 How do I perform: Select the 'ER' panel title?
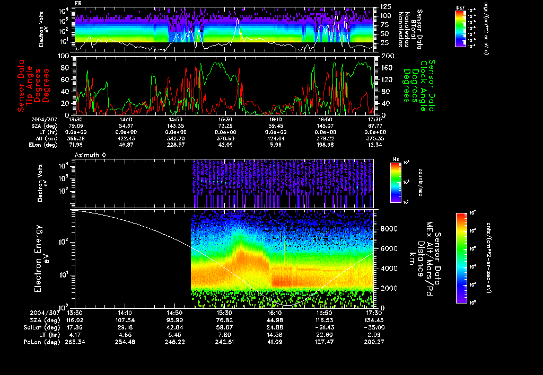point(78,4)
